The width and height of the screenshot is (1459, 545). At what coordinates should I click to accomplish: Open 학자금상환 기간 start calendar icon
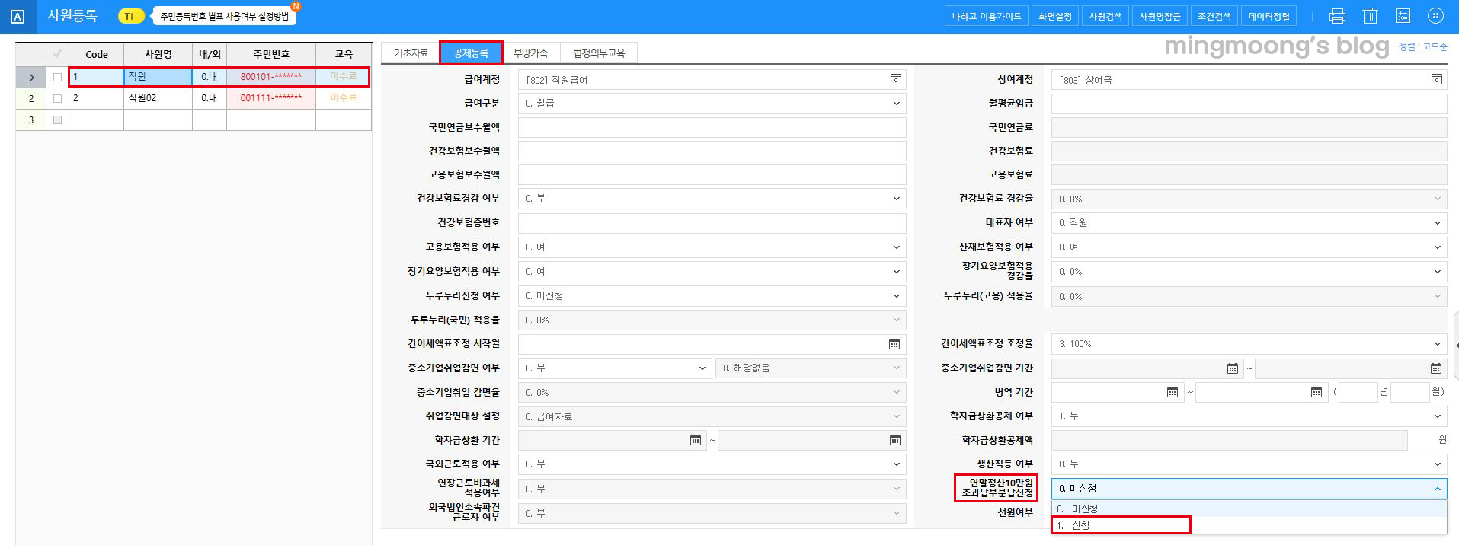pos(695,440)
